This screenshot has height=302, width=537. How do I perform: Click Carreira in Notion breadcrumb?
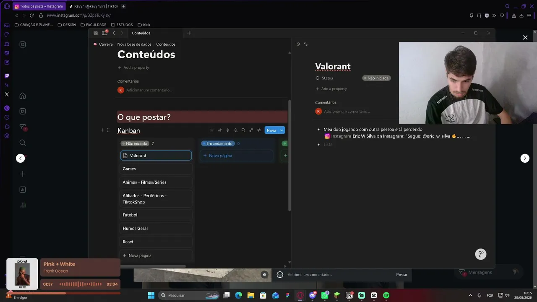pos(103,44)
